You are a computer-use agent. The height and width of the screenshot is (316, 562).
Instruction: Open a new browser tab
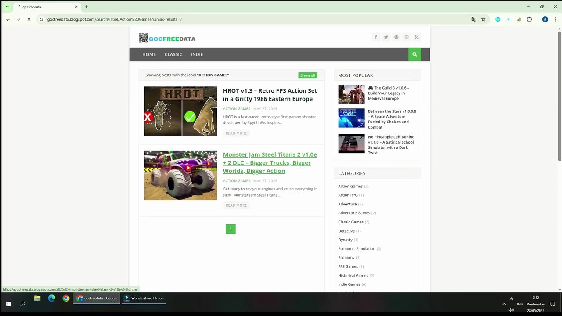pos(86,7)
